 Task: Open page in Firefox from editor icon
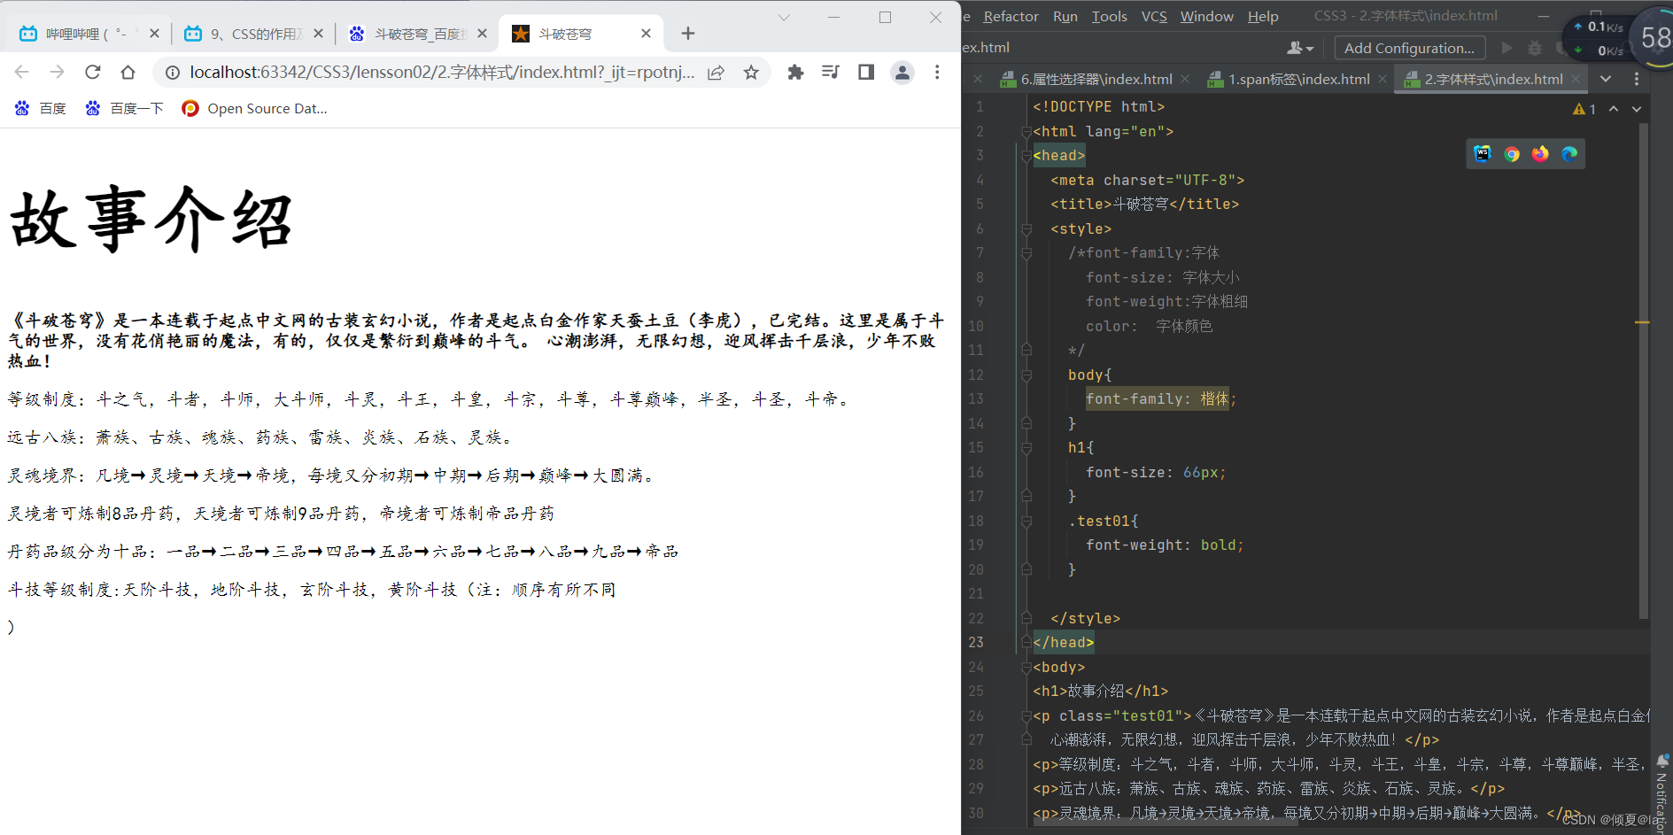[x=1540, y=154]
